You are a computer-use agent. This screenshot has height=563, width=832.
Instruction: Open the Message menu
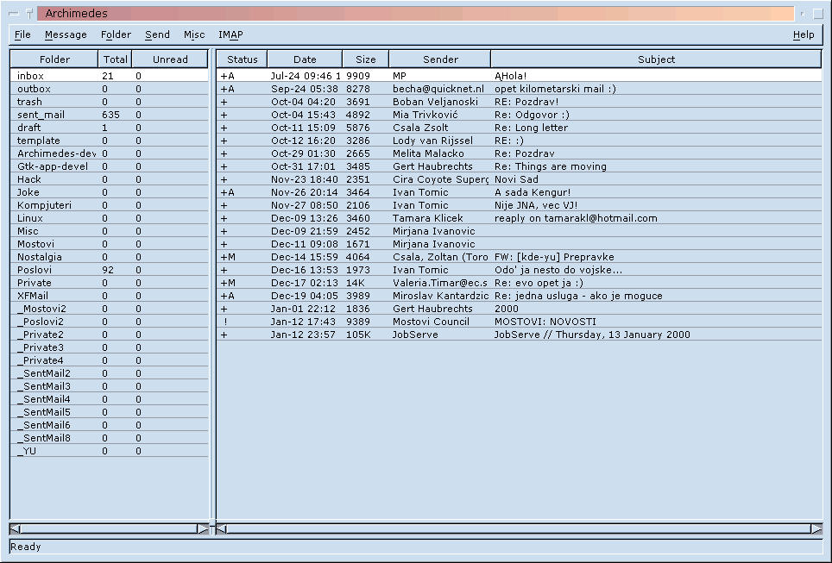66,34
